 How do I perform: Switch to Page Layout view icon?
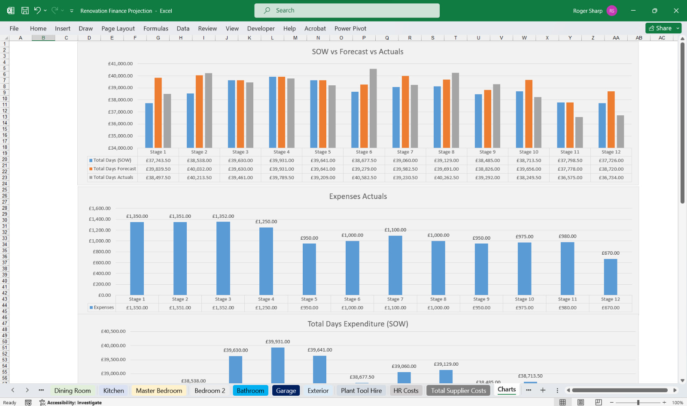[581, 402]
